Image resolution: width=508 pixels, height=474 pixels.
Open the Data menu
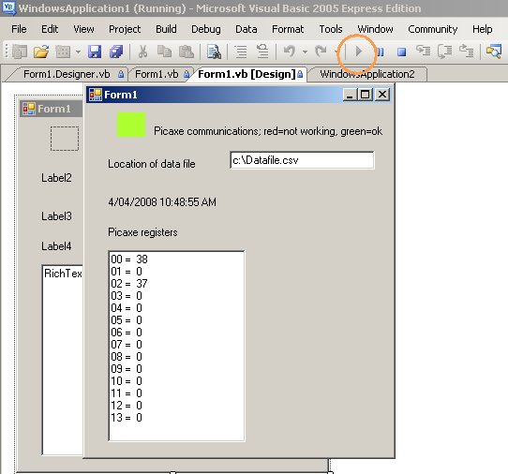pyautogui.click(x=247, y=29)
